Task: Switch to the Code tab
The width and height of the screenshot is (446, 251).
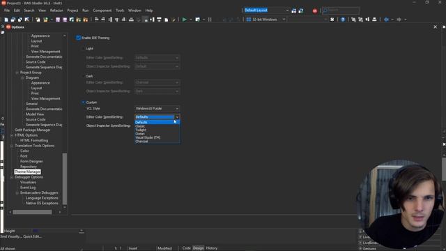Action: pyautogui.click(x=186, y=248)
